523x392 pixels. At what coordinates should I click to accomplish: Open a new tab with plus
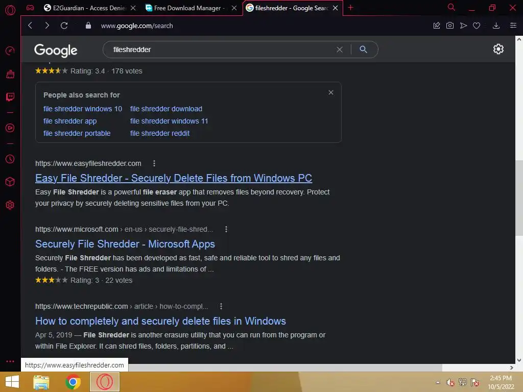[x=350, y=8]
